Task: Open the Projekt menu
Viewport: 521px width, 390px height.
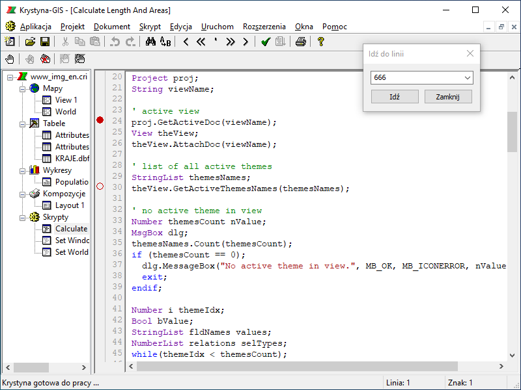Action: [x=72, y=27]
